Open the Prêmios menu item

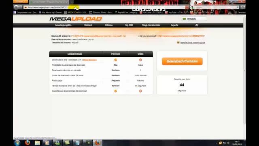[109, 25]
